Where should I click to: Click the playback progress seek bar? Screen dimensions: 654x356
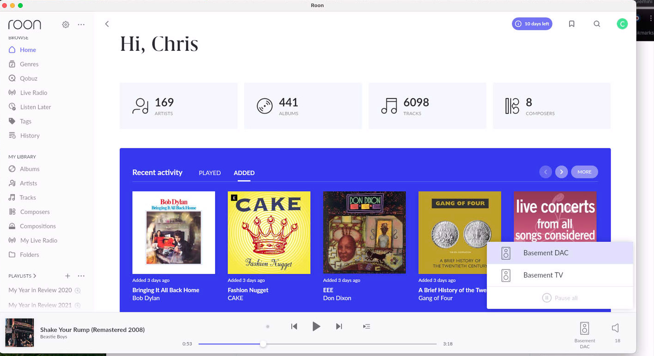tap(317, 344)
